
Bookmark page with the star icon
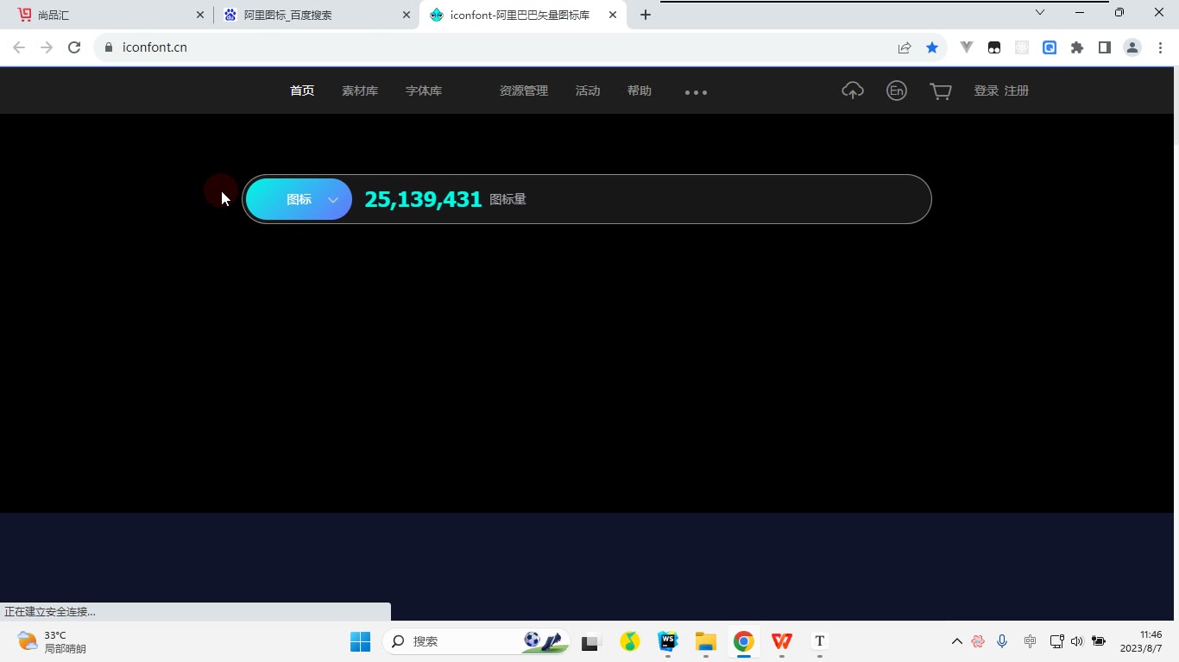tap(932, 47)
